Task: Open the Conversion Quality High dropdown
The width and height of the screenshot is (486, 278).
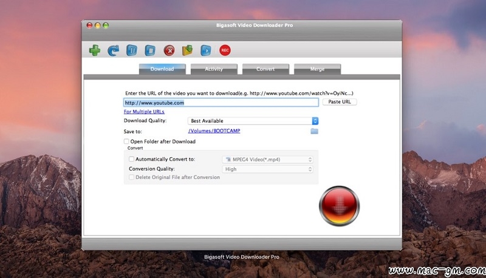Action: (x=267, y=169)
